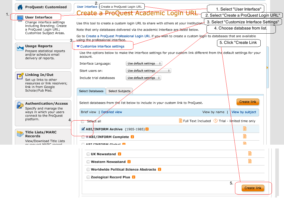Expand the ABI/INFORM Complete plus toggle
The image size is (284, 217).
point(87,137)
